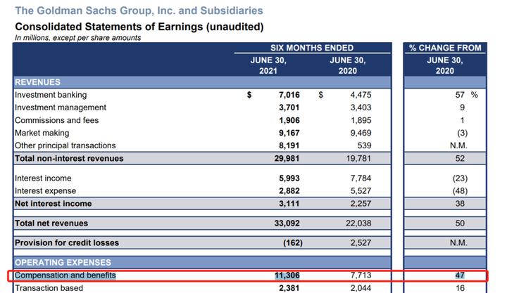The height and width of the screenshot is (293, 507).
Task: Click the 52 percent change for non-interest revenues
Action: (x=460, y=158)
